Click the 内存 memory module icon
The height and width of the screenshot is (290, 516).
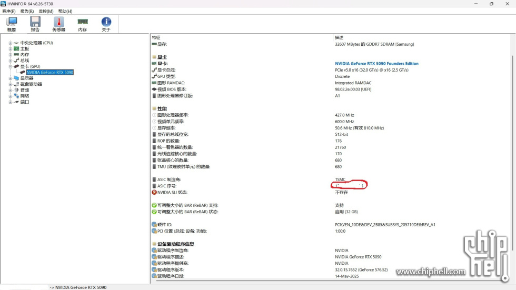[83, 24]
